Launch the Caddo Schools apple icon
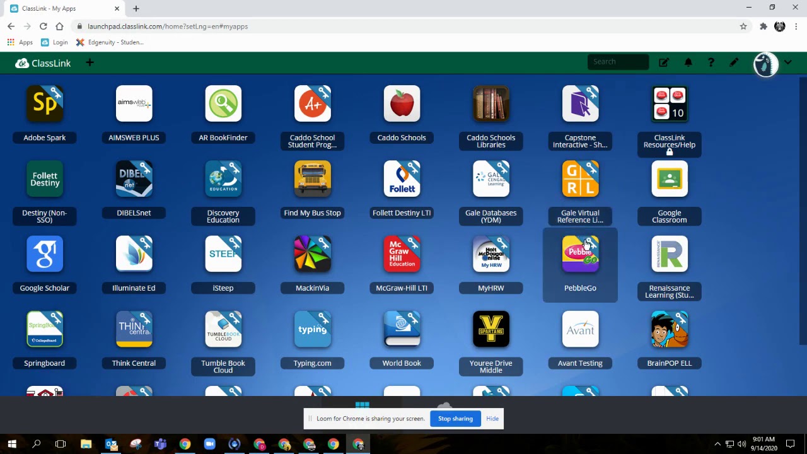Viewport: 807px width, 454px height. click(402, 103)
